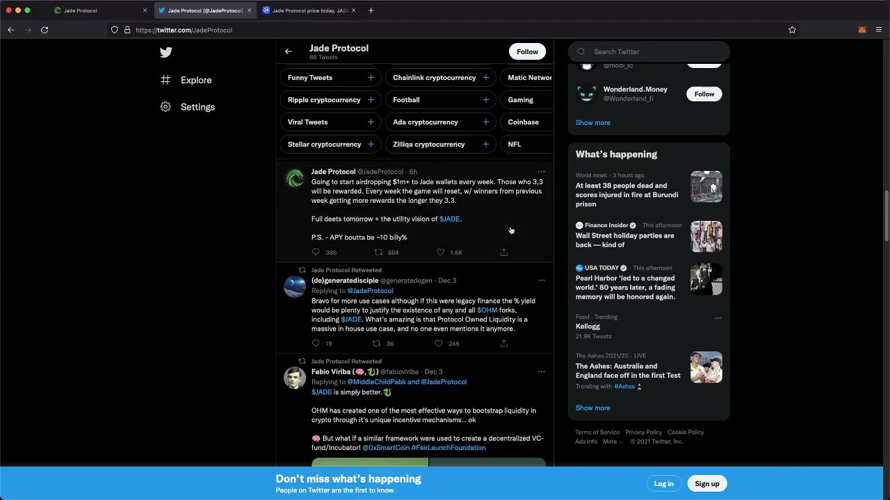Go back using profile header arrow
890x500 pixels.
pos(289,51)
